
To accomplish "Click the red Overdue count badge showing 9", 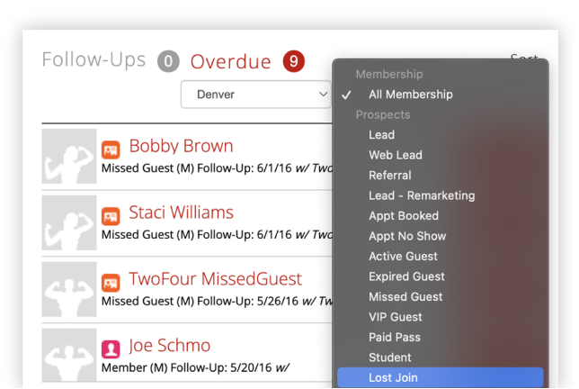I will pos(294,61).
